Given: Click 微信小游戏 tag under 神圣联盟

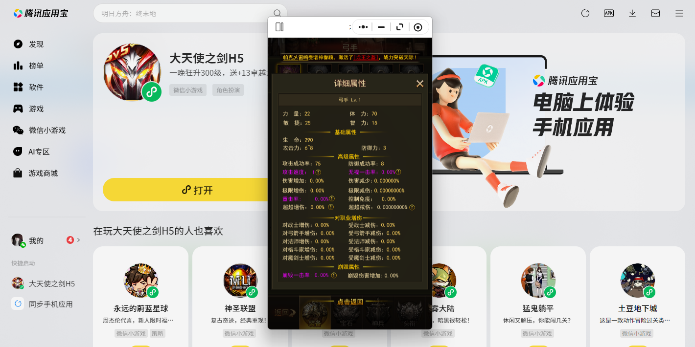Looking at the screenshot, I should point(240,333).
